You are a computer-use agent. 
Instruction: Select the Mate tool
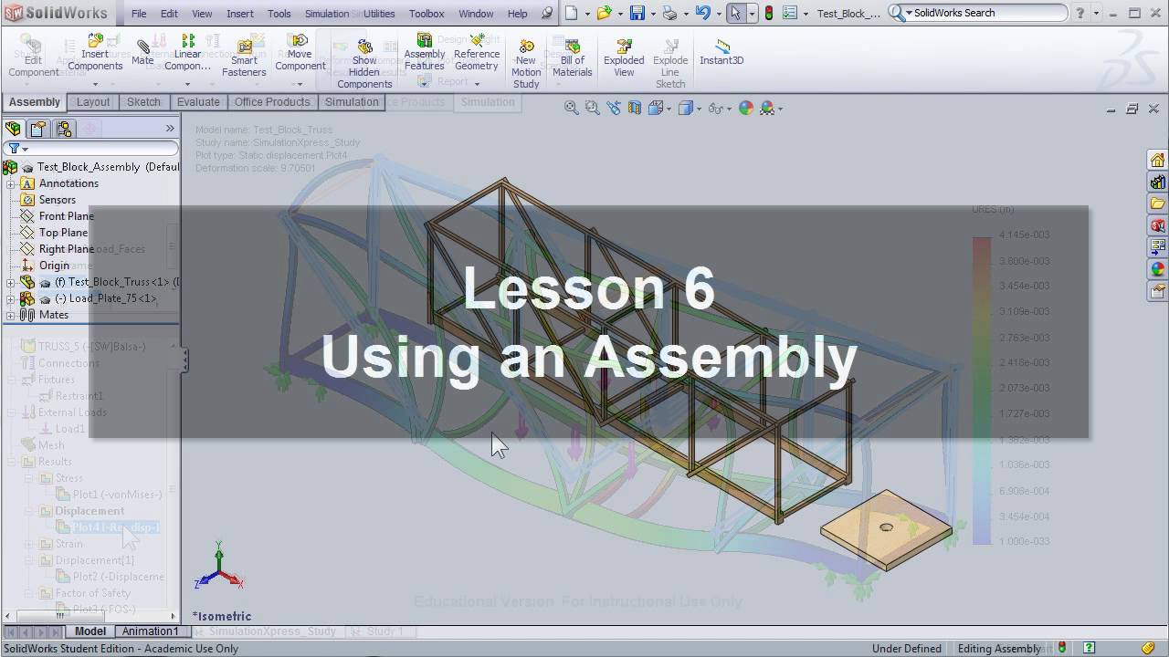coord(142,53)
